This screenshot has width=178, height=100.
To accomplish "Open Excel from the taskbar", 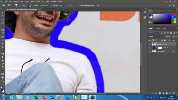I will click(36, 97).
